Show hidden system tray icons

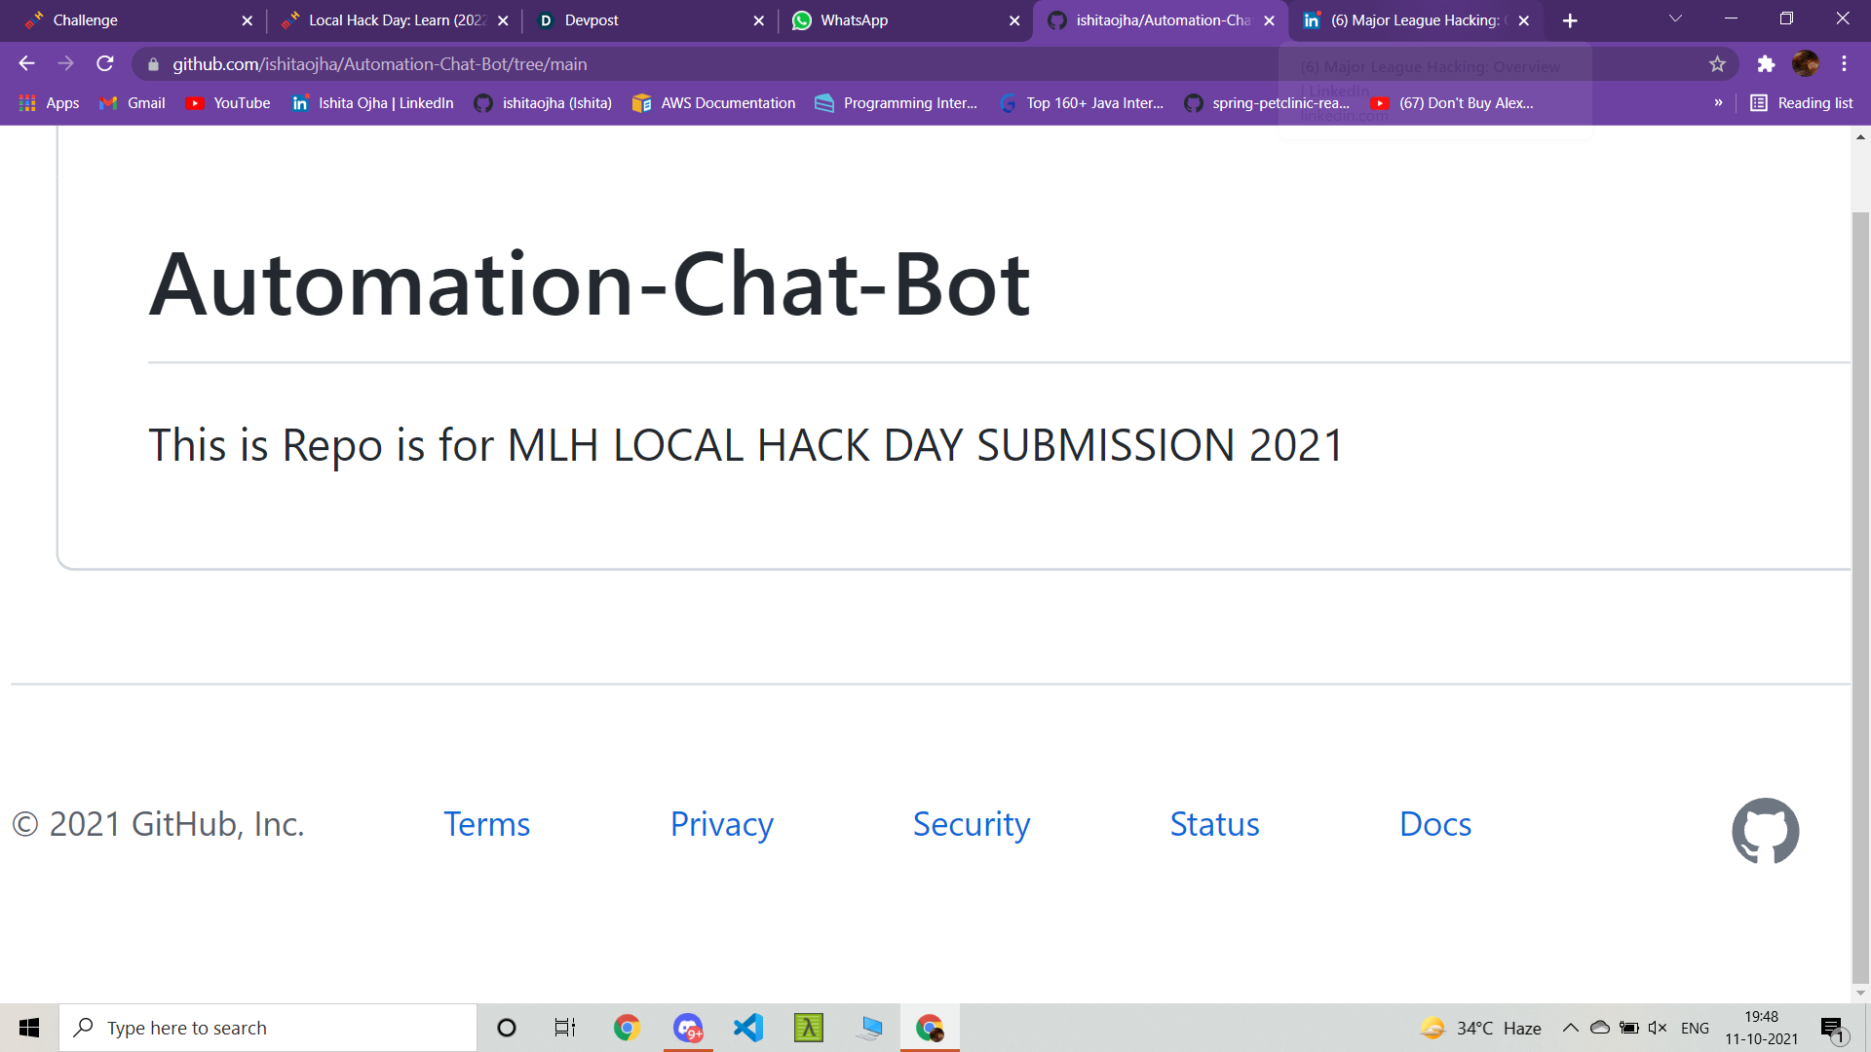1570,1028
